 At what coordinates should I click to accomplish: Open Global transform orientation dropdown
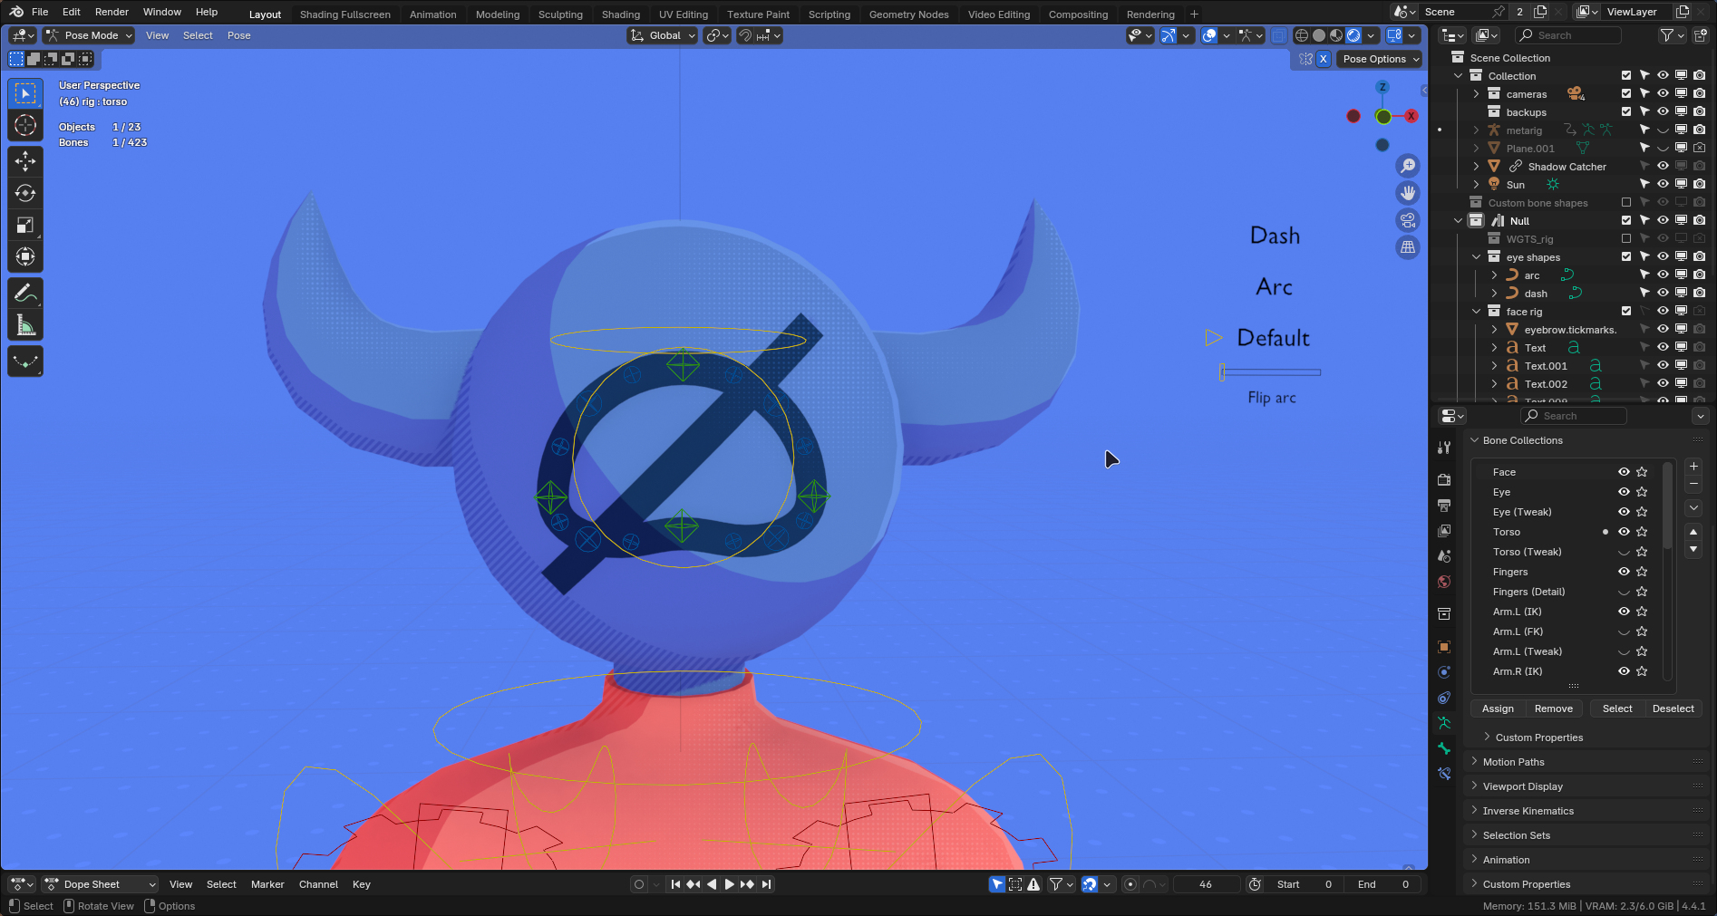click(x=664, y=35)
